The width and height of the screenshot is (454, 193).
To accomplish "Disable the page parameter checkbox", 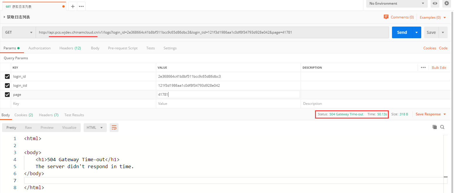I will 7,95.
